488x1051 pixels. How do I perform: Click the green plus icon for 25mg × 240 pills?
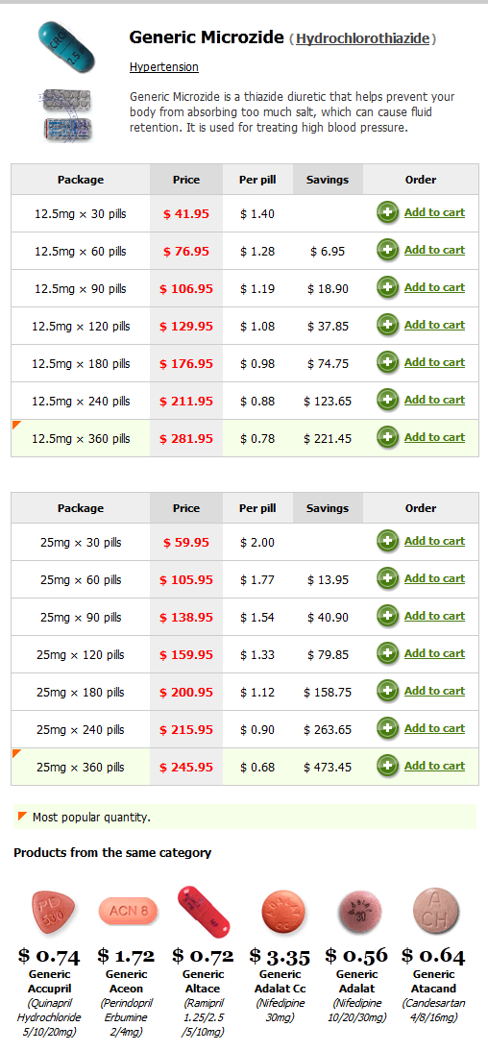click(x=387, y=728)
